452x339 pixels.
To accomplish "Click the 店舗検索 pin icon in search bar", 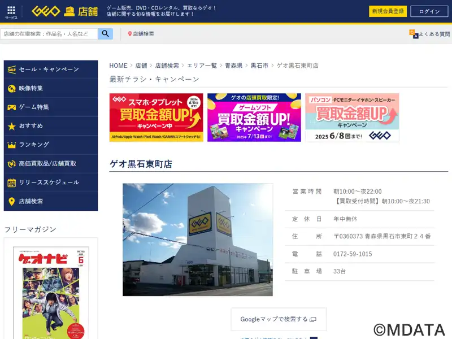I will coord(129,34).
